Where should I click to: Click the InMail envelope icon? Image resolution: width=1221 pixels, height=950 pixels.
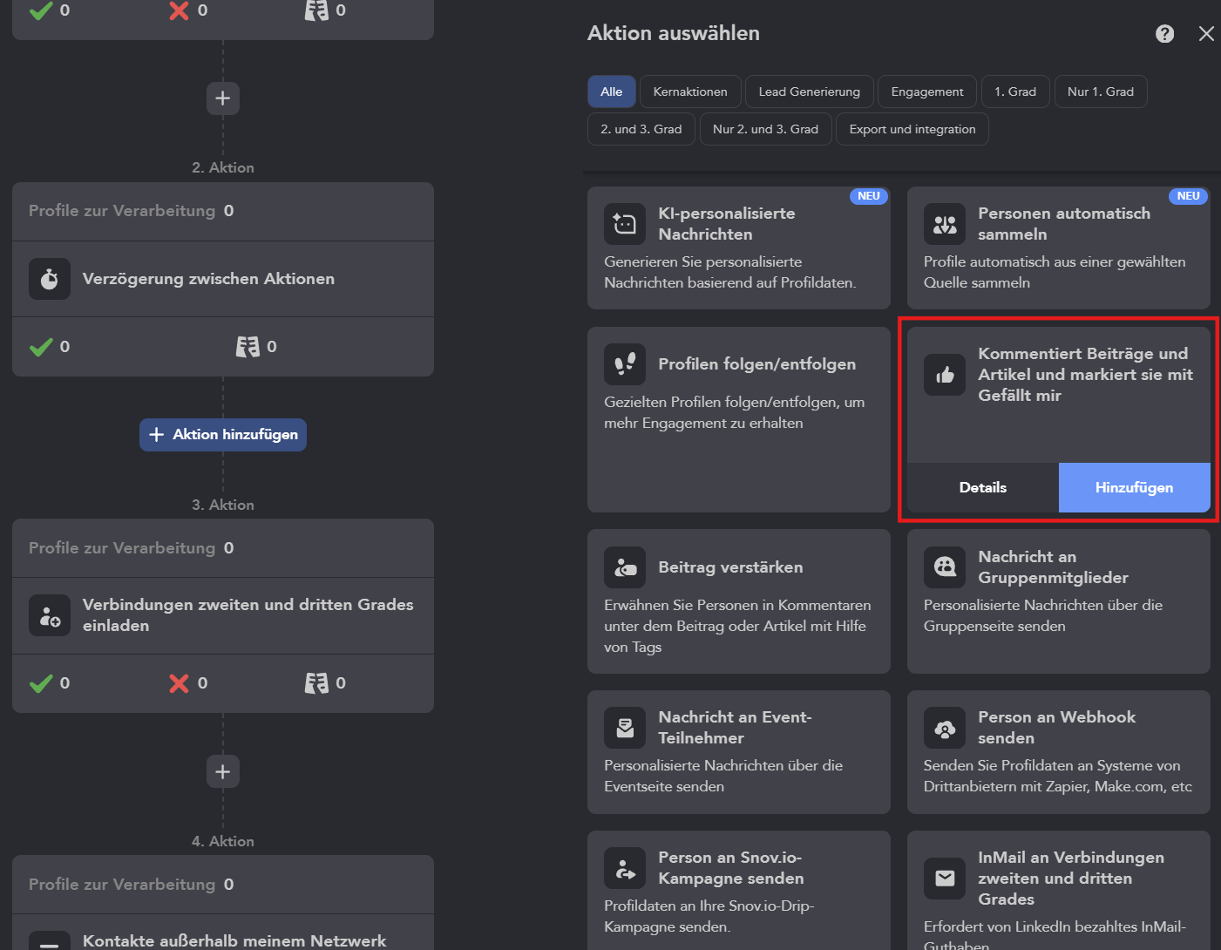tap(945, 879)
